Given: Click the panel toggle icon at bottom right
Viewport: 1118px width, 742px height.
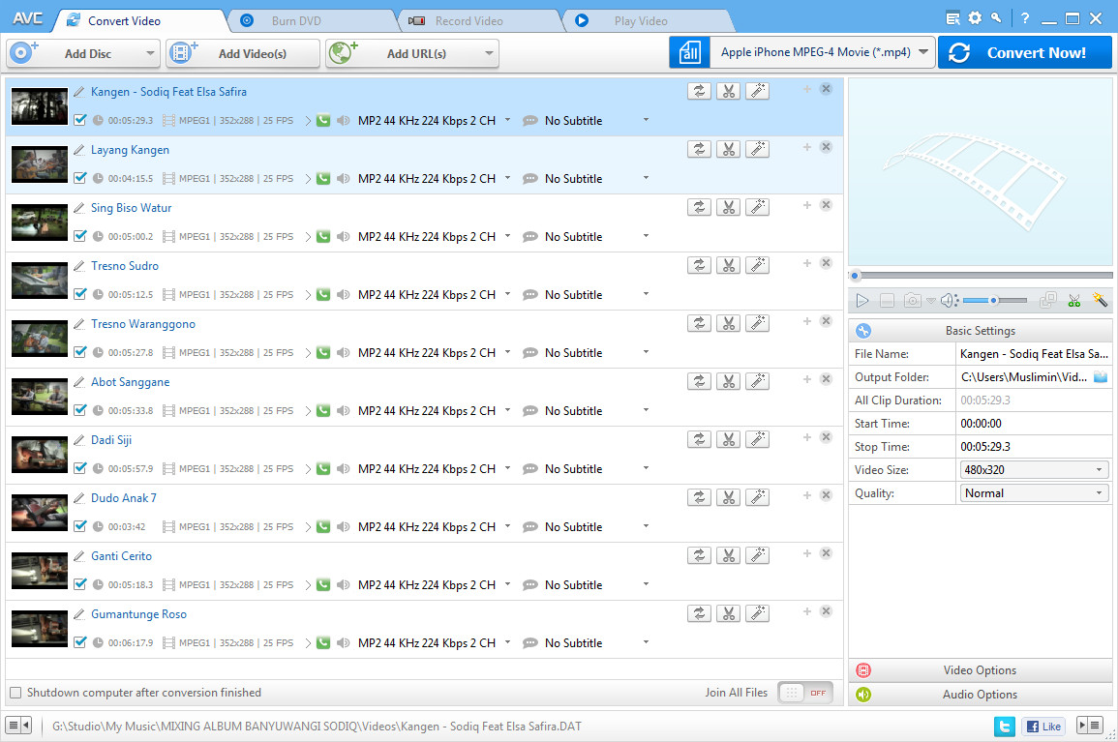Looking at the screenshot, I should click(1090, 726).
